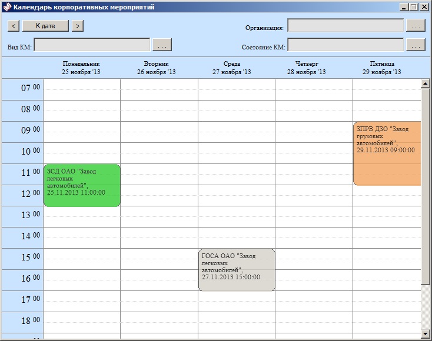This screenshot has width=432, height=341.
Task: Select the green ЗСД ОАО event on Monday
Action: (x=82, y=185)
